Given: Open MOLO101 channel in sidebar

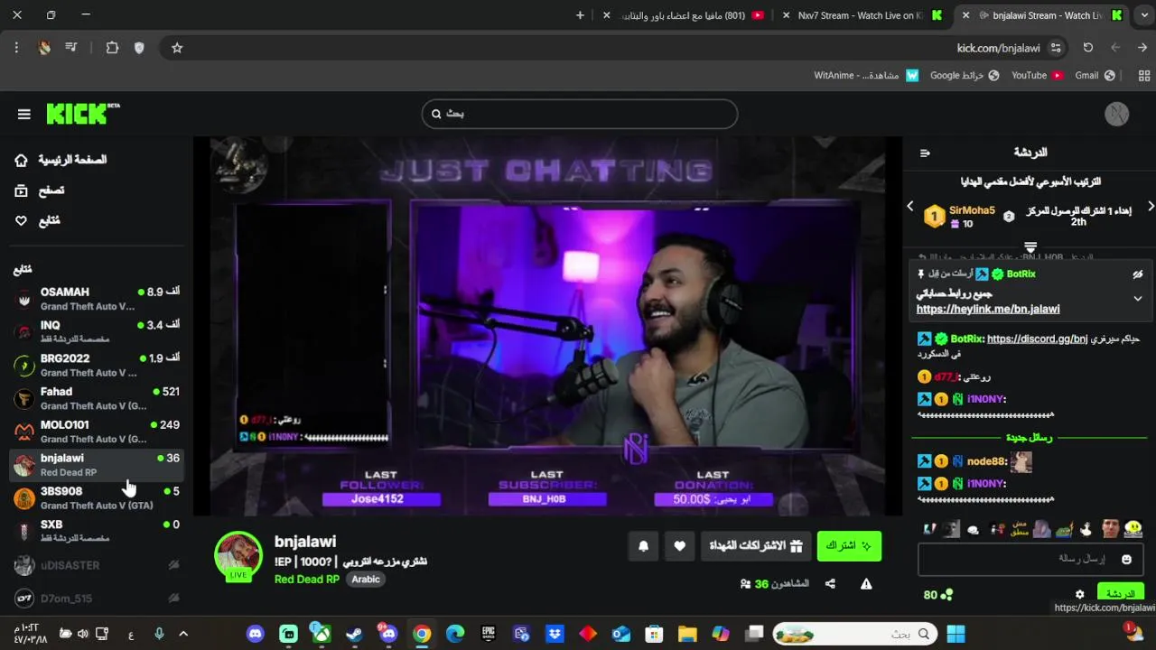Looking at the screenshot, I should click(97, 432).
